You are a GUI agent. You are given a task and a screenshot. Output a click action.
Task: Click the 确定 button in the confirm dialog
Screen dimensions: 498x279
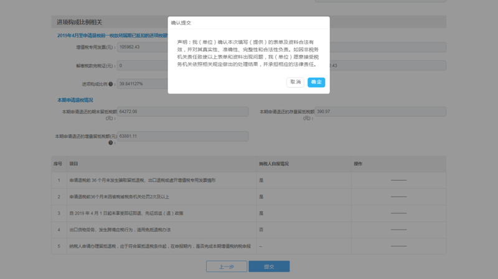coord(316,82)
